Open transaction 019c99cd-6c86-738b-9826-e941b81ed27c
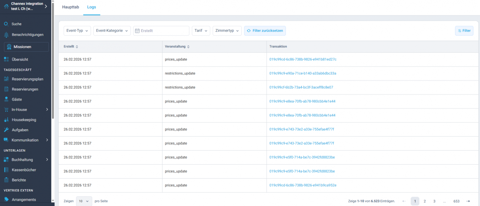This screenshot has width=480, height=206. point(303,59)
